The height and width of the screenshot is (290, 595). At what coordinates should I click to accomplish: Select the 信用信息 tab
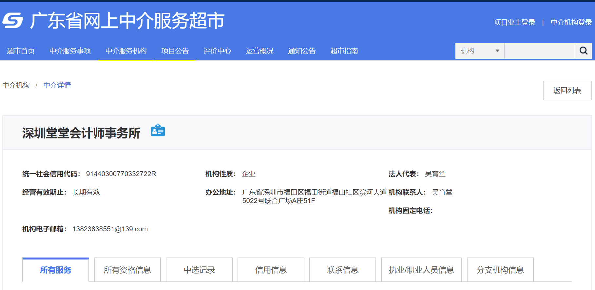pos(271,270)
